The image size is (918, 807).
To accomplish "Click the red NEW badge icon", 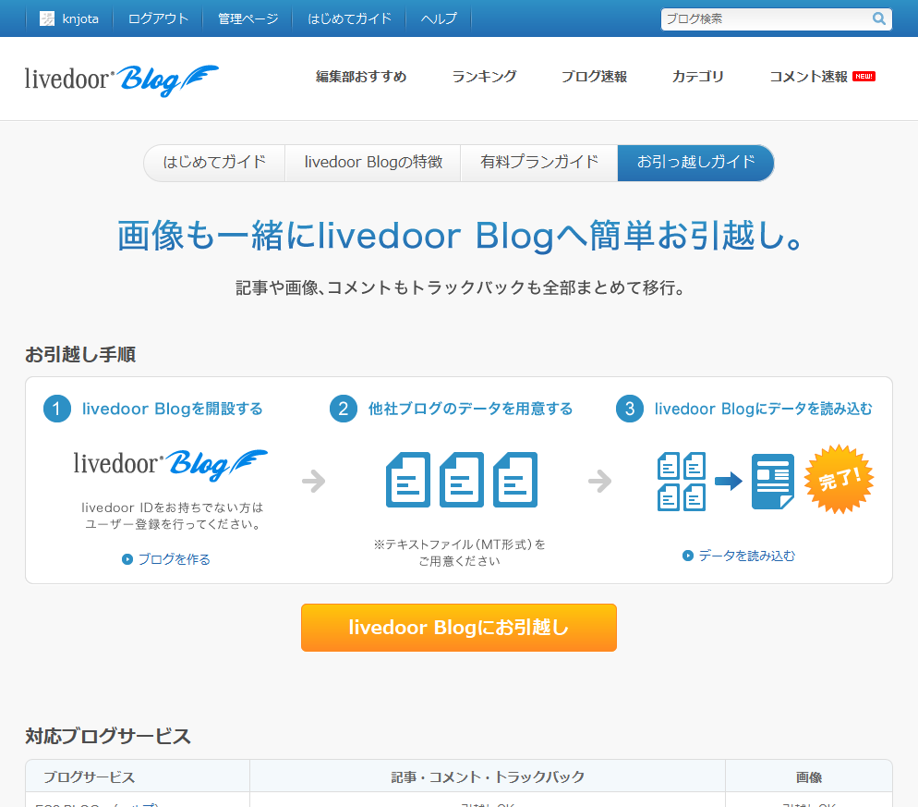I will pos(864,76).
